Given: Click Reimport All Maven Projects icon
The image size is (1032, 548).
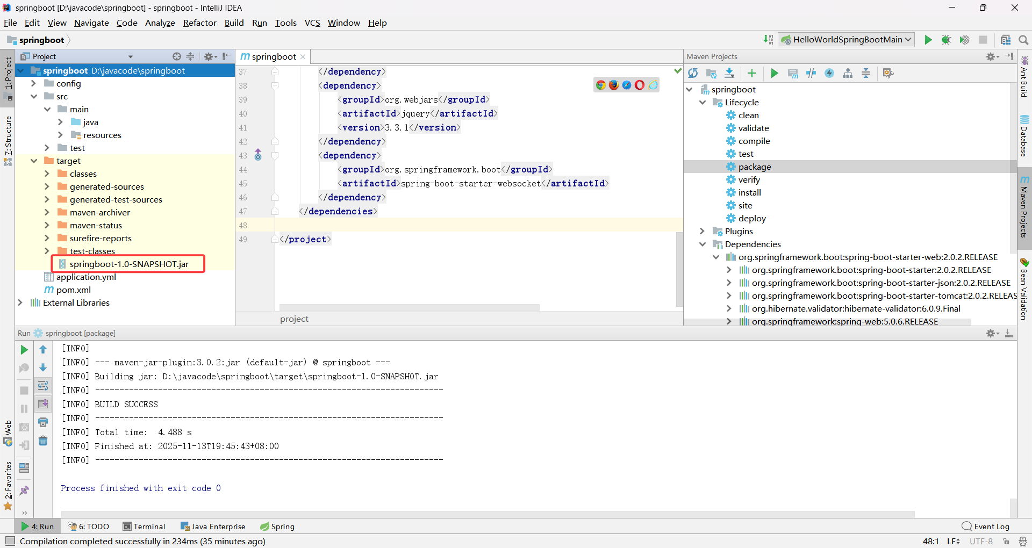Looking at the screenshot, I should tap(693, 73).
